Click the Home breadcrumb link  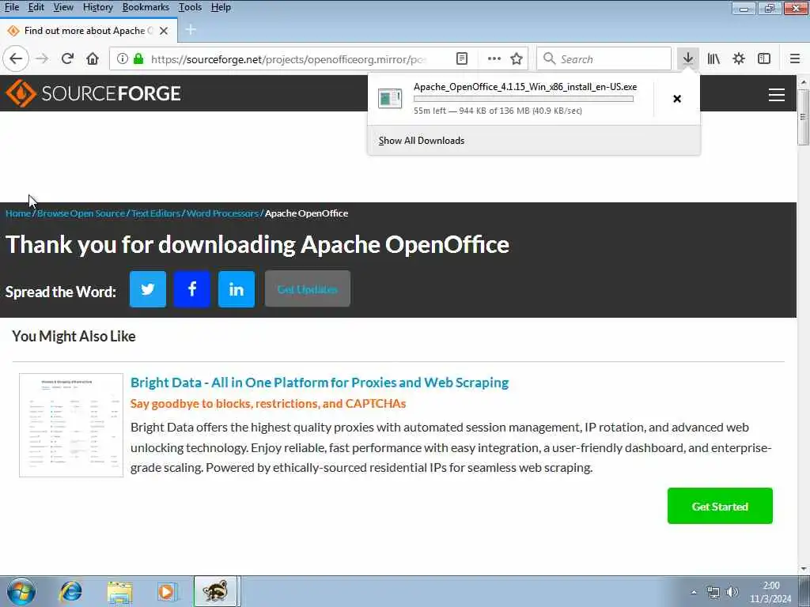[18, 213]
